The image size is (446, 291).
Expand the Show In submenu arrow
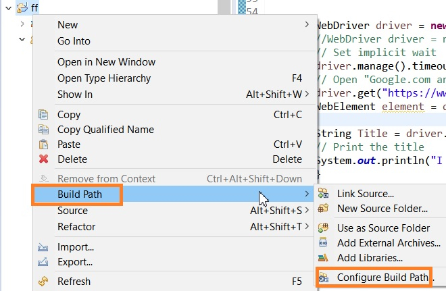307,95
